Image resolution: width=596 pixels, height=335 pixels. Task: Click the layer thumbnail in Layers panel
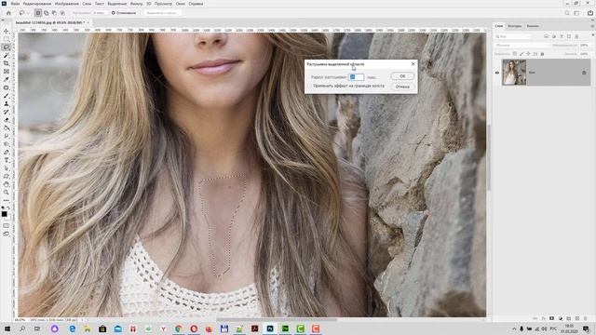(x=514, y=73)
